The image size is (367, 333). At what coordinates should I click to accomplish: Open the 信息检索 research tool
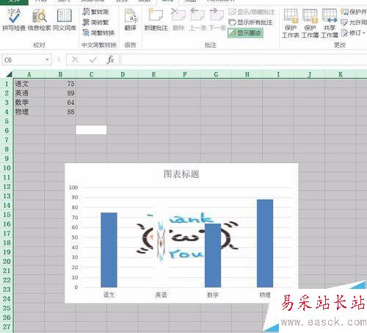tap(39, 20)
